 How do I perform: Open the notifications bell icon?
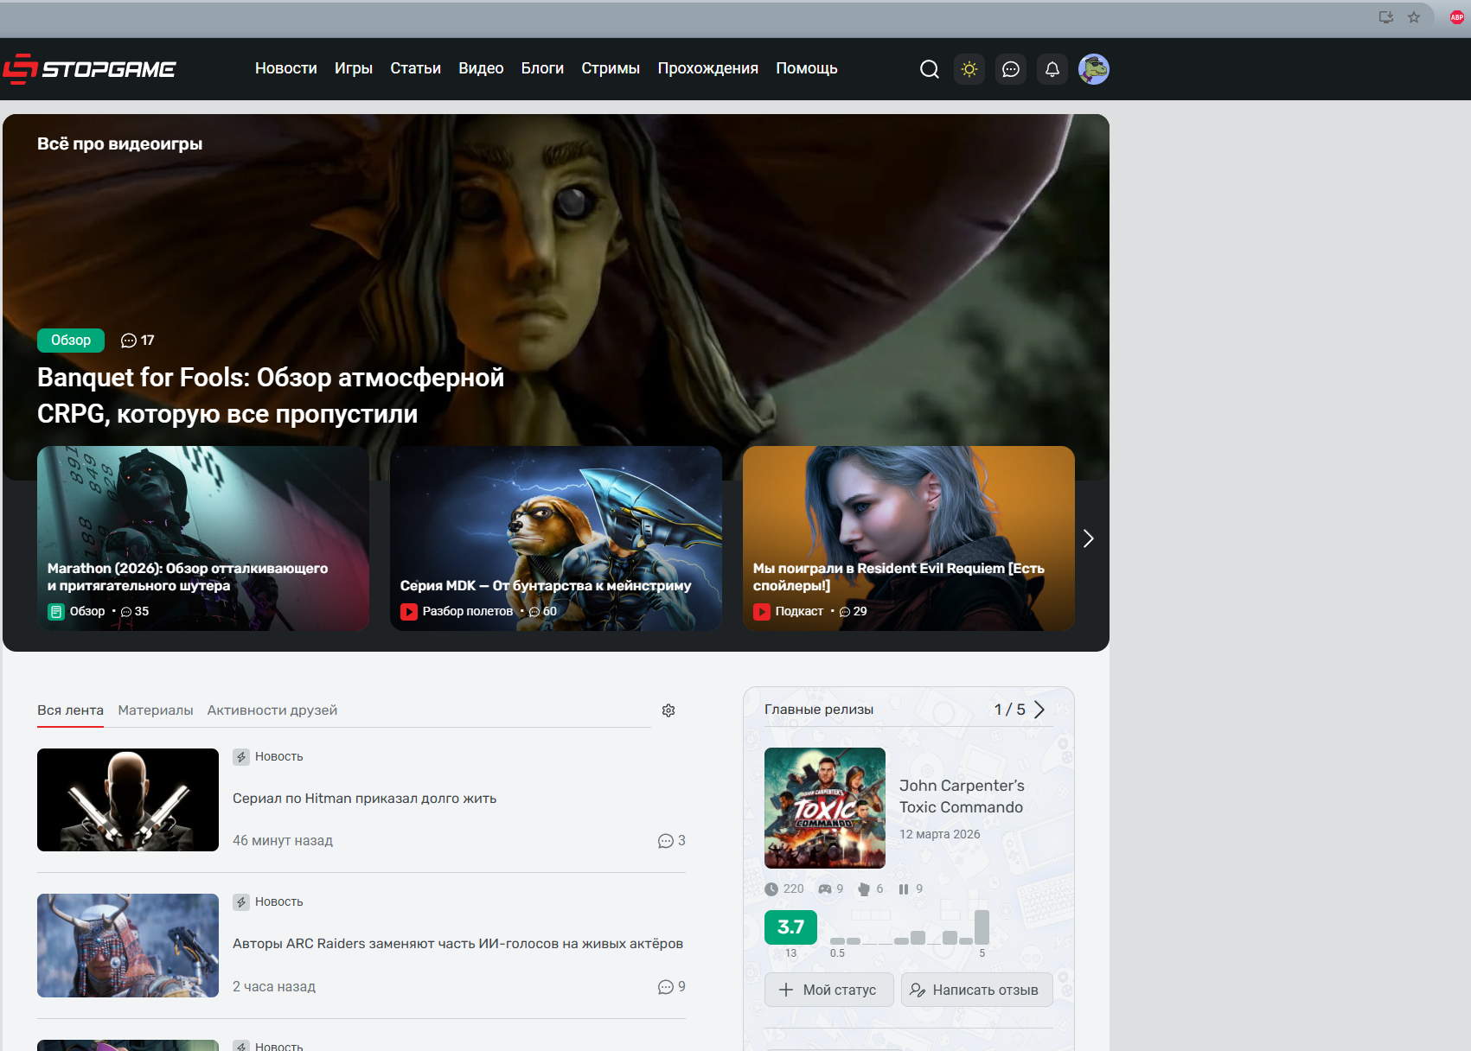1052,69
